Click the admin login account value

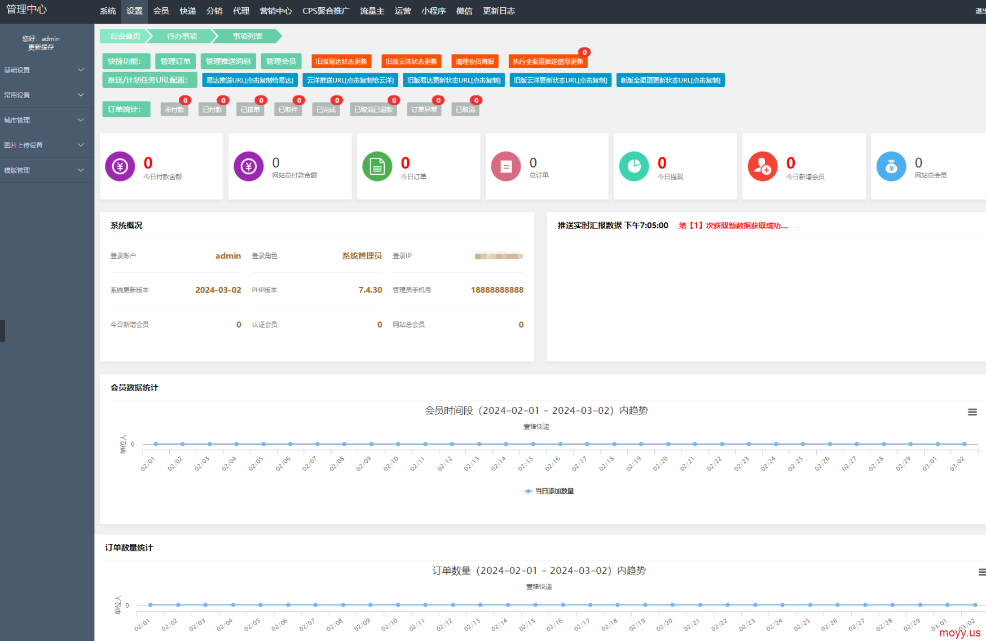(x=228, y=256)
